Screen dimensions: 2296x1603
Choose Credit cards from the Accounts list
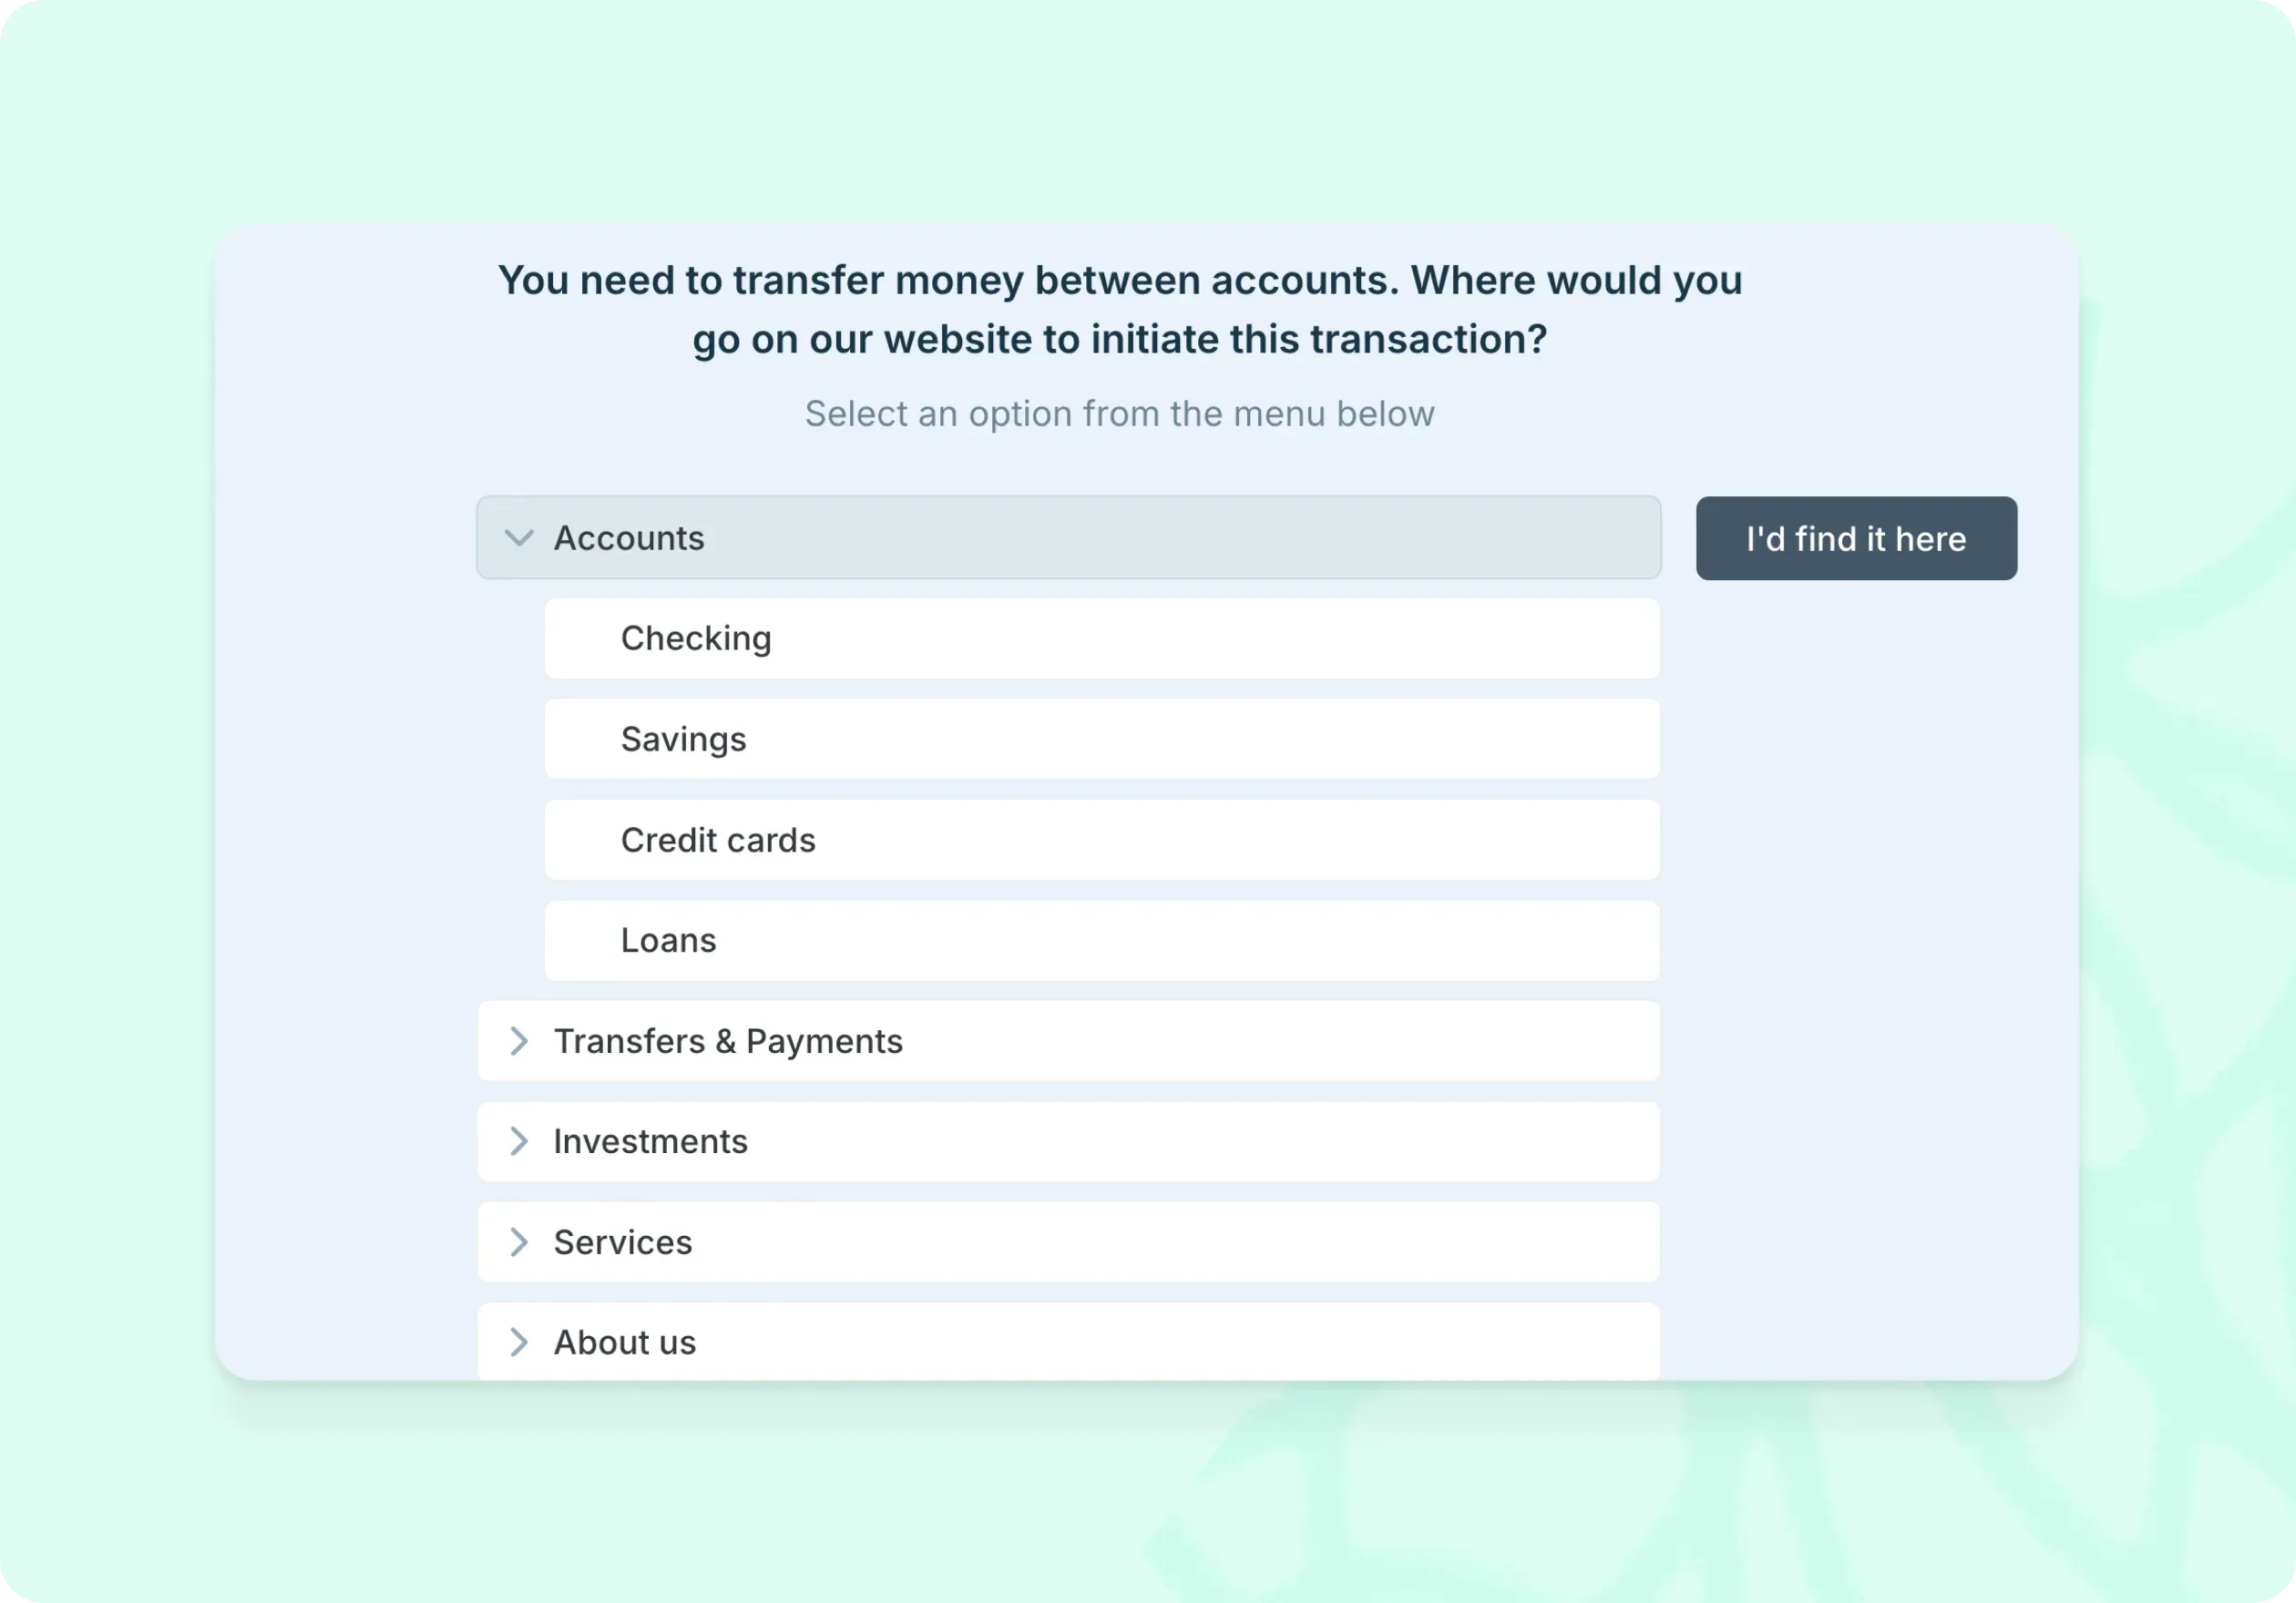[1100, 840]
